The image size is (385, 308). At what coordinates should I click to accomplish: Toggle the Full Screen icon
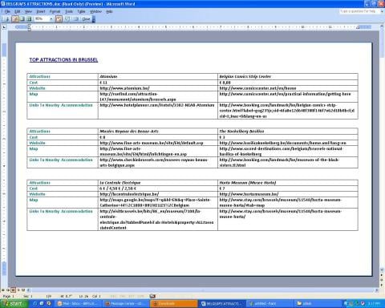click(x=76, y=19)
